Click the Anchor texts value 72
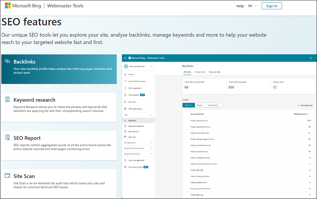Image resolution: width=317 pixels, height=199 pixels. click(275, 87)
